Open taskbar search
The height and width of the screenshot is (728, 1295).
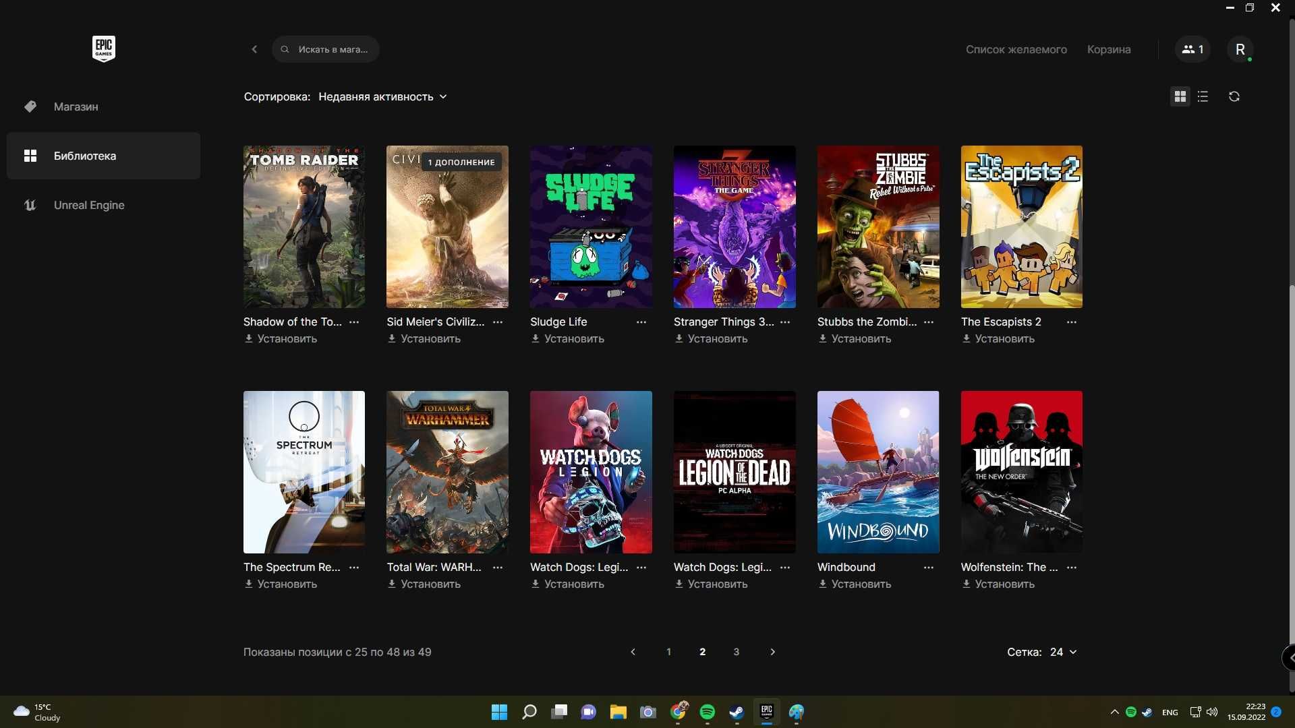tap(529, 712)
